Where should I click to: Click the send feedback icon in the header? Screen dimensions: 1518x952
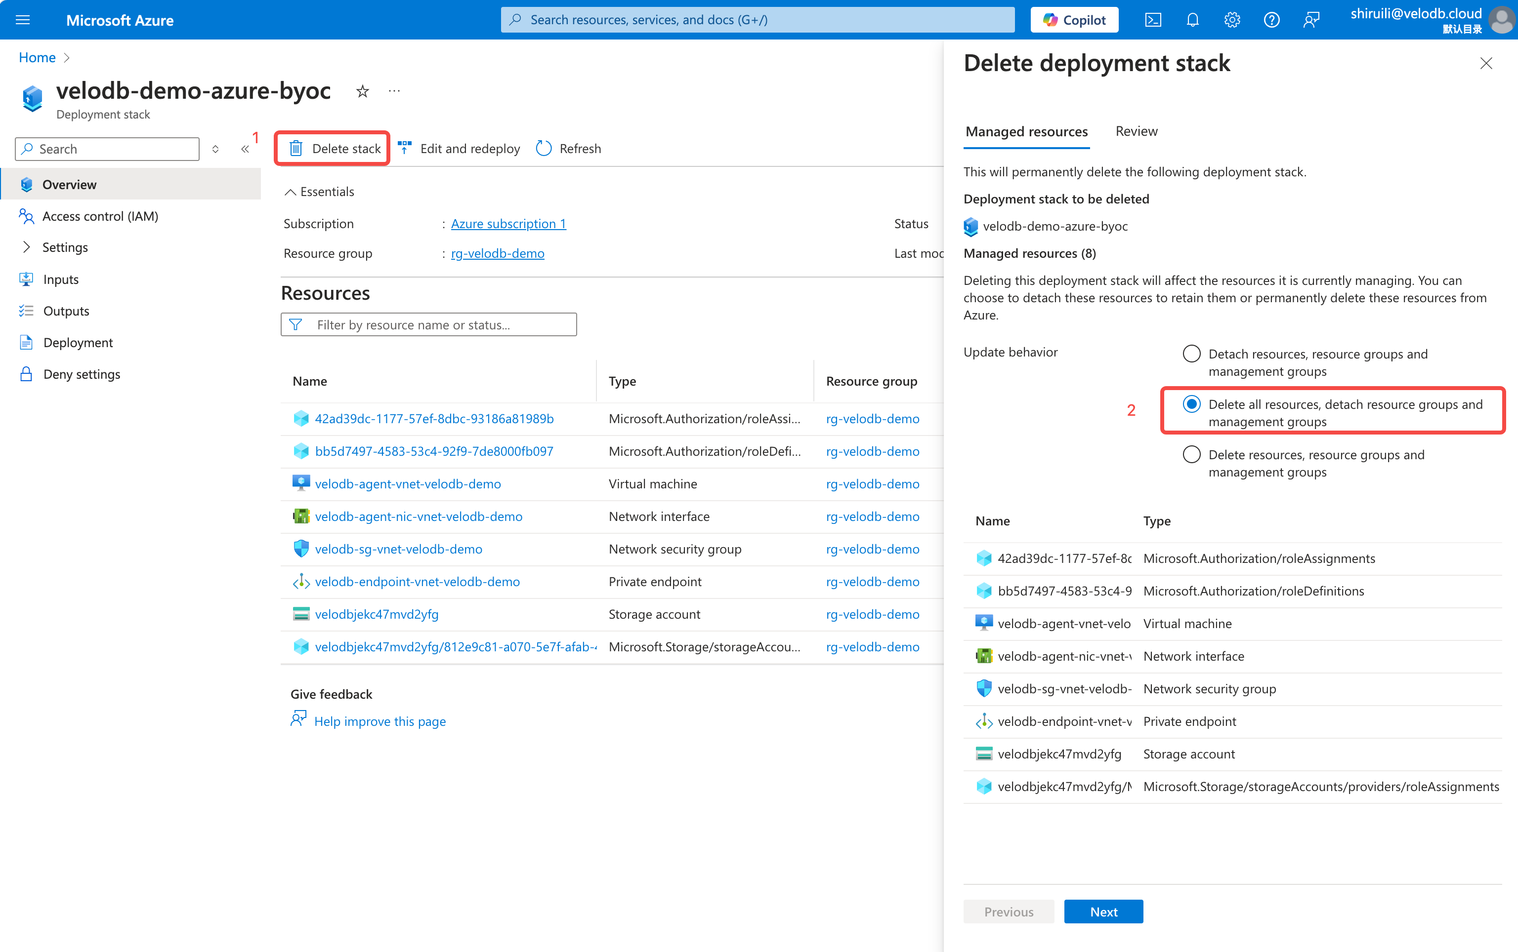pos(1311,20)
